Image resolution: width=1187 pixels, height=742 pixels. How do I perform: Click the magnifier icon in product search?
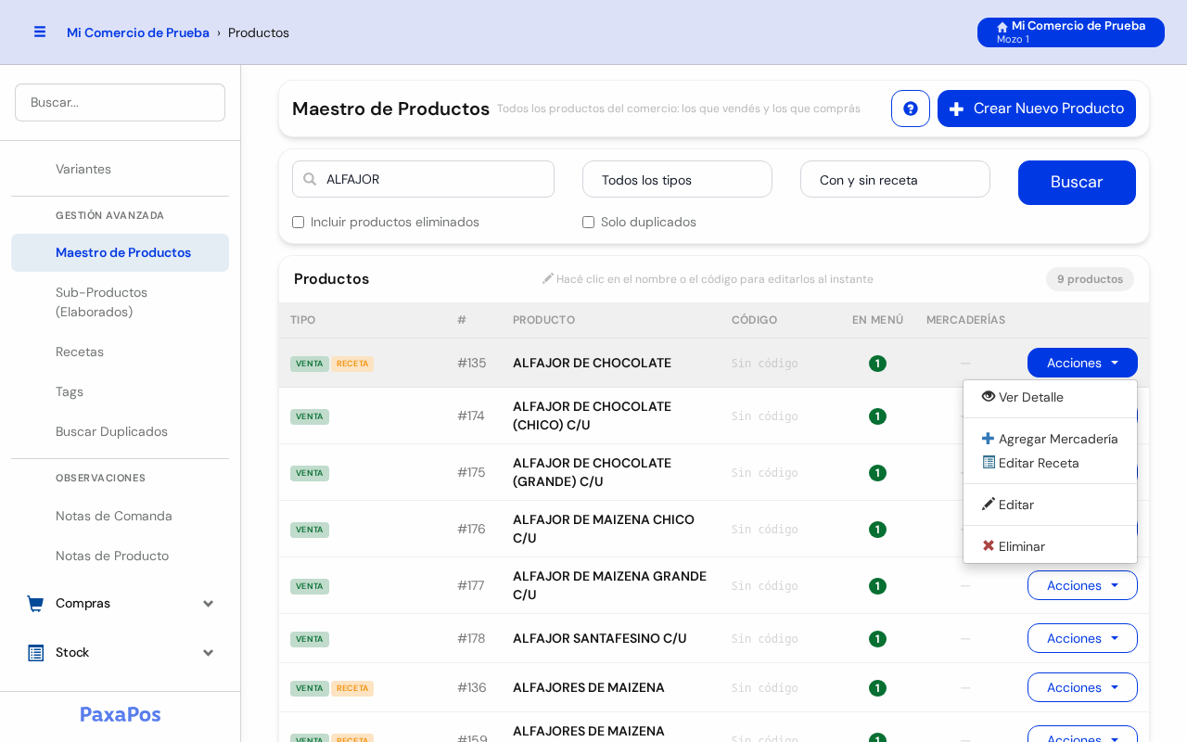[x=310, y=179]
